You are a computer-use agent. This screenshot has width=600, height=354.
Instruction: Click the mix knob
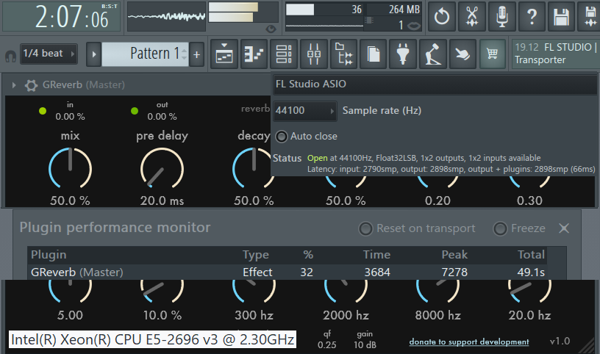70,168
